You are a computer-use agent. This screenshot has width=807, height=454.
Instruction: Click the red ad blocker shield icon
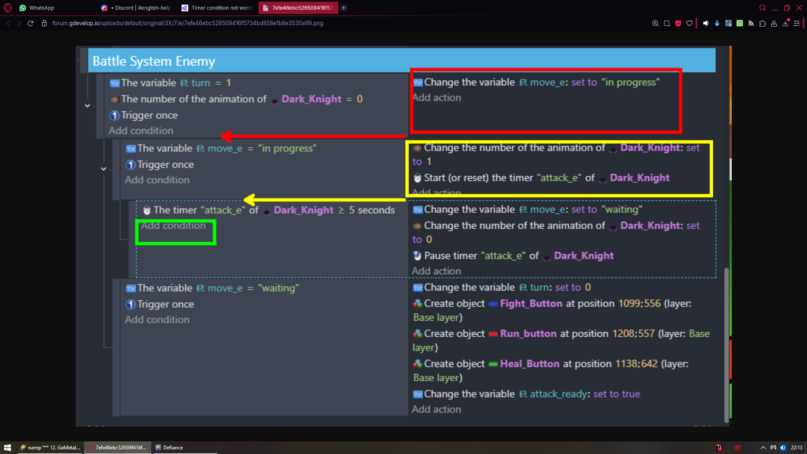678,24
